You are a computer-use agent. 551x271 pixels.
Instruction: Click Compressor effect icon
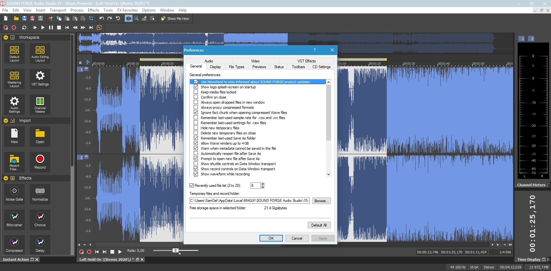click(14, 245)
